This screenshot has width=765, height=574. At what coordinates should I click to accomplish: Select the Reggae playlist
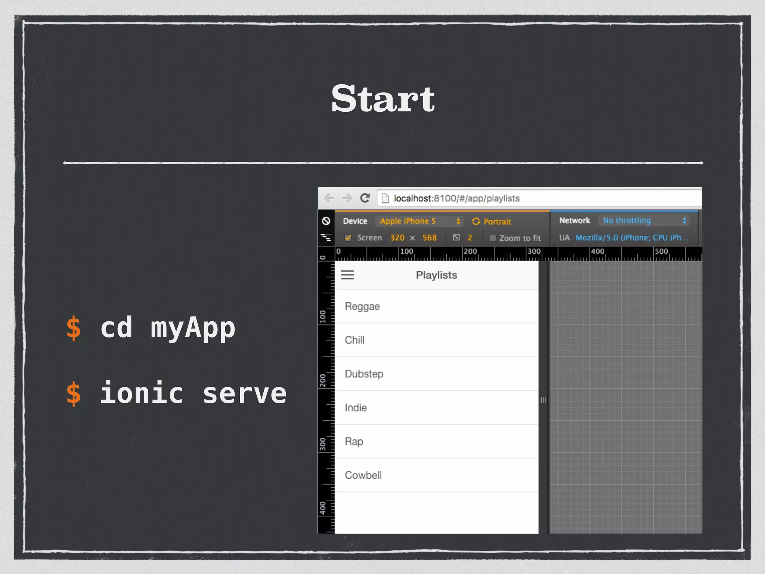[436, 306]
